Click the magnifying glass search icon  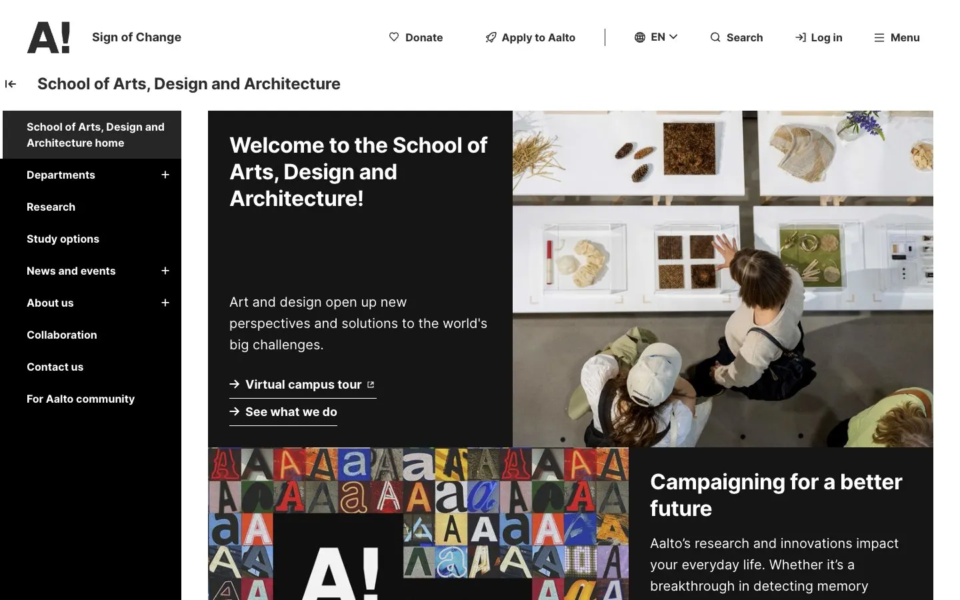pyautogui.click(x=715, y=37)
